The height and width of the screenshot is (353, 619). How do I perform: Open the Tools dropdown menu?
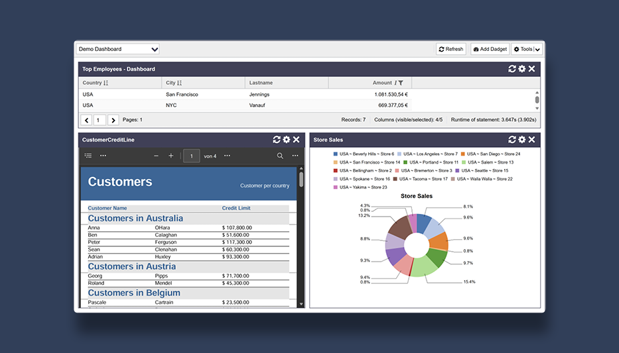pos(527,49)
